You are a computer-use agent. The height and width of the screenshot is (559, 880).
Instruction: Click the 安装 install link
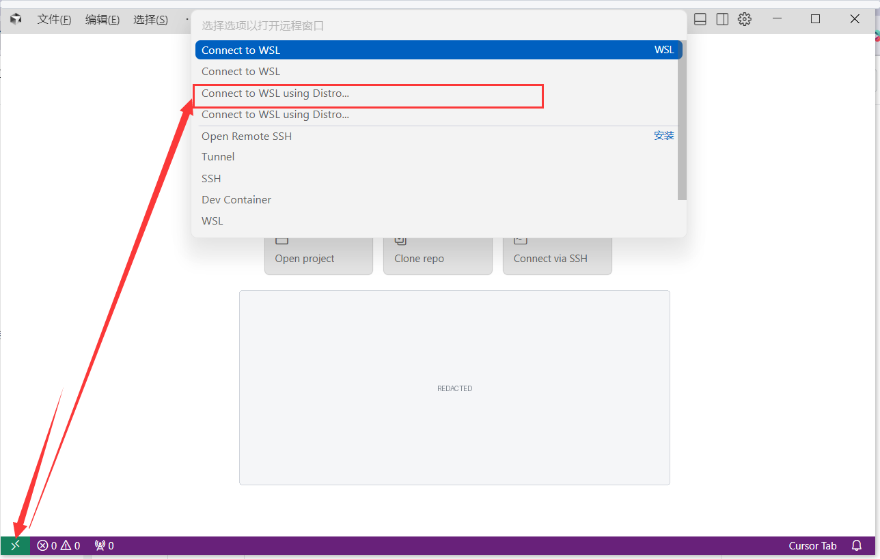663,136
